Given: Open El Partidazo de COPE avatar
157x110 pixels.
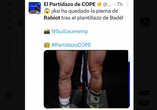Looking at the screenshot, I should pyautogui.click(x=35, y=8).
